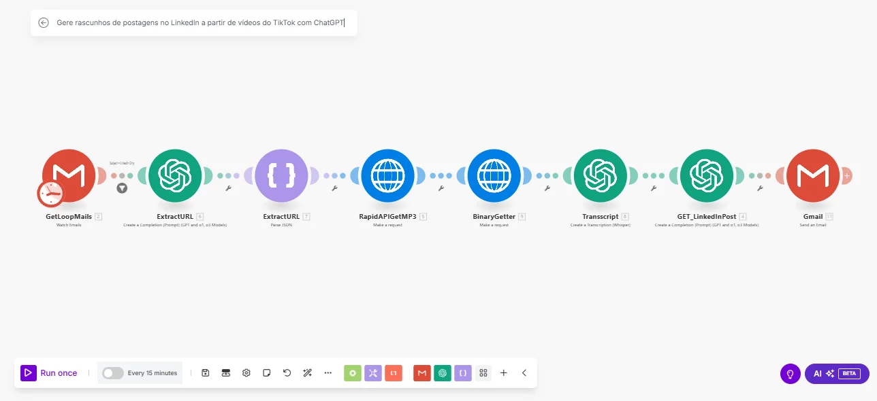This screenshot has height=401, width=877.
Task: Click the Transscript Whisper module icon
Action: point(600,176)
